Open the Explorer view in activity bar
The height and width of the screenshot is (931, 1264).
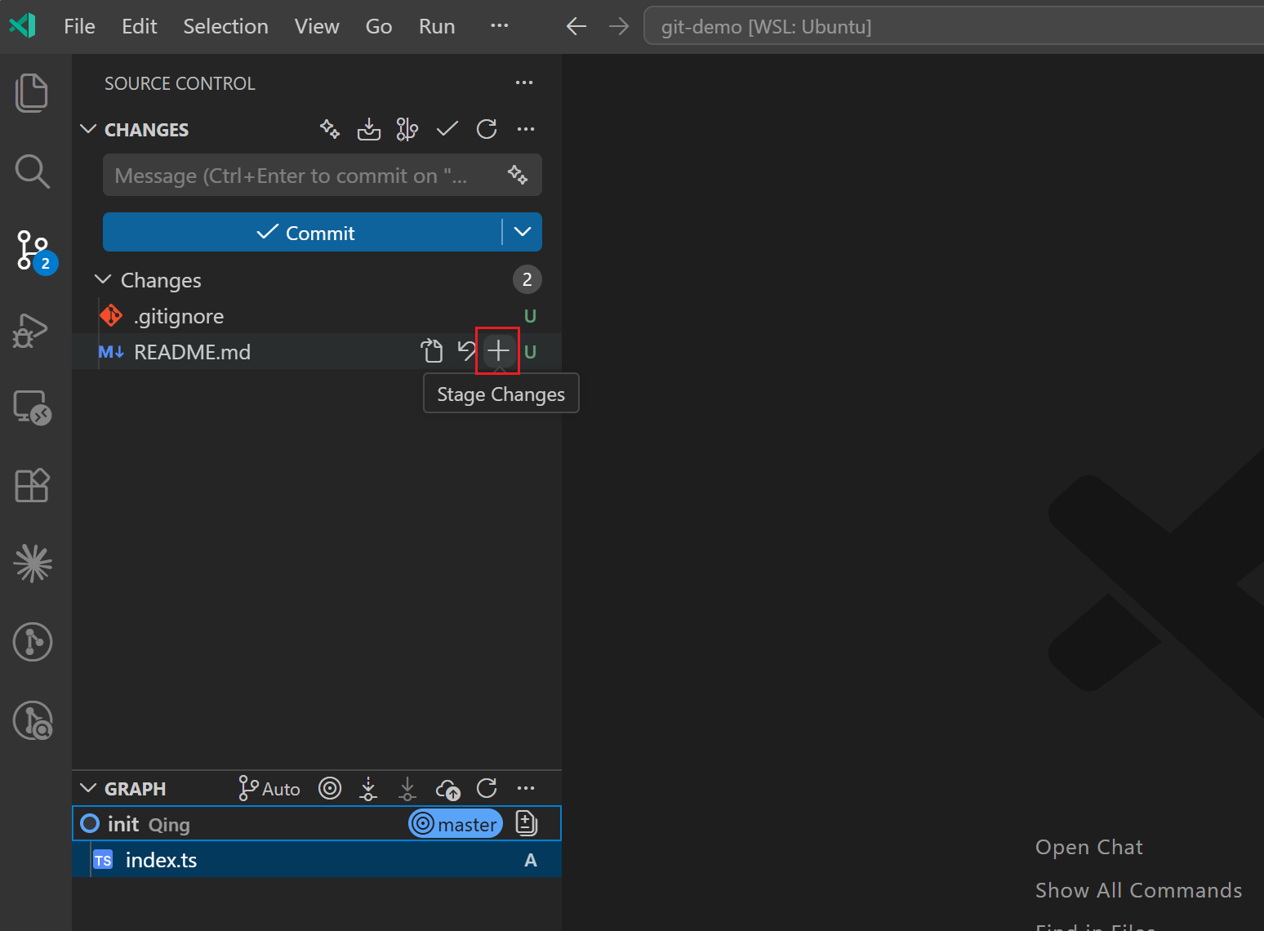coord(32,92)
